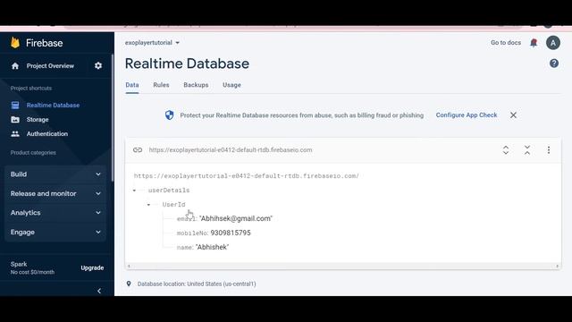Click the Spark plan label

coord(19,264)
